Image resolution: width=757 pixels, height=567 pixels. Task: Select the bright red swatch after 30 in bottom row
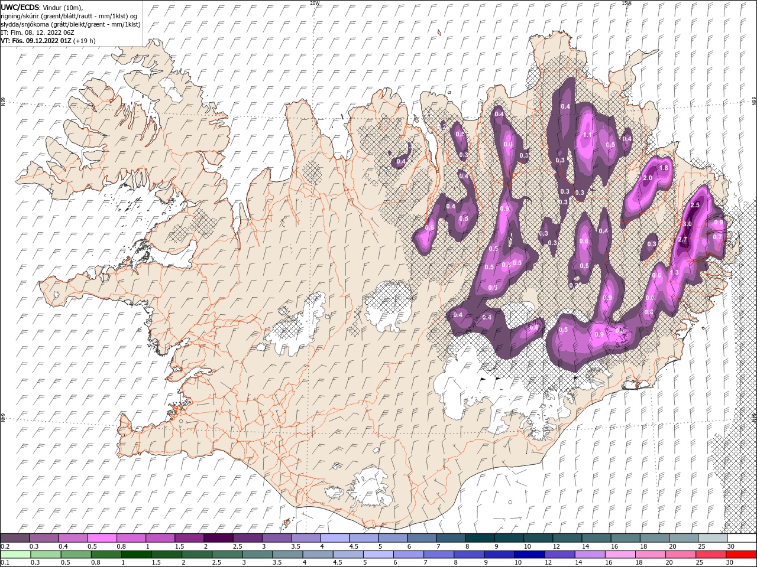741,555
